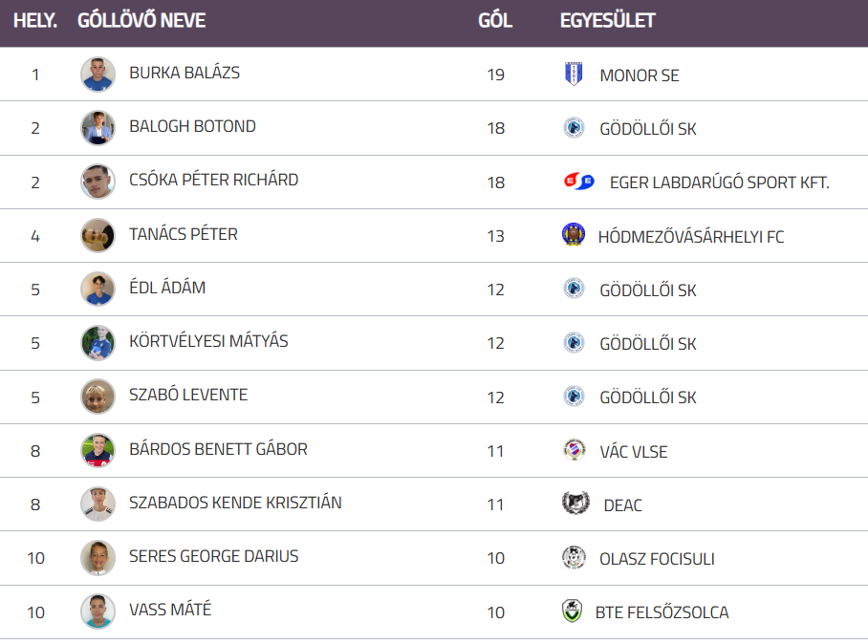Open Burka Balázs player photo
Viewport: 868px width, 644px height.
pyautogui.click(x=98, y=75)
